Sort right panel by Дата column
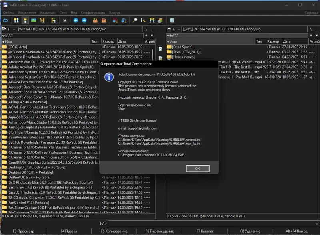This screenshot has width=320, height=235. [295, 41]
